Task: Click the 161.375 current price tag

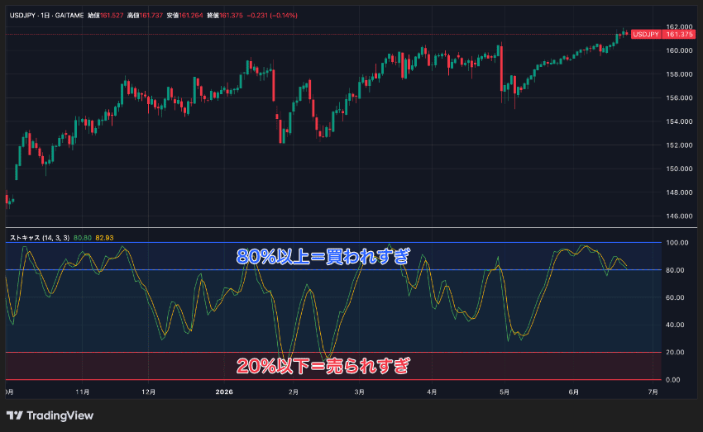Action: pyautogui.click(x=679, y=35)
